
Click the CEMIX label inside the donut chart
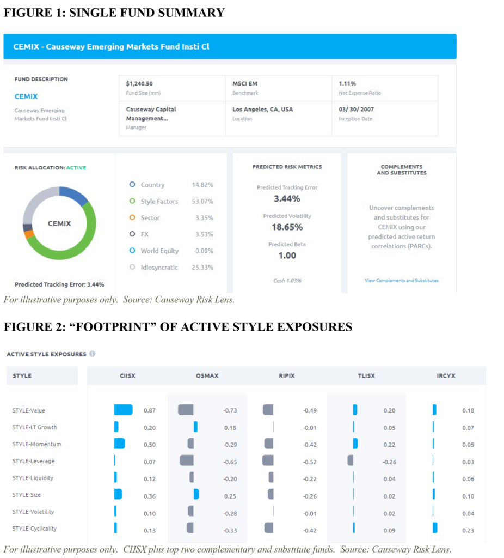coord(59,223)
